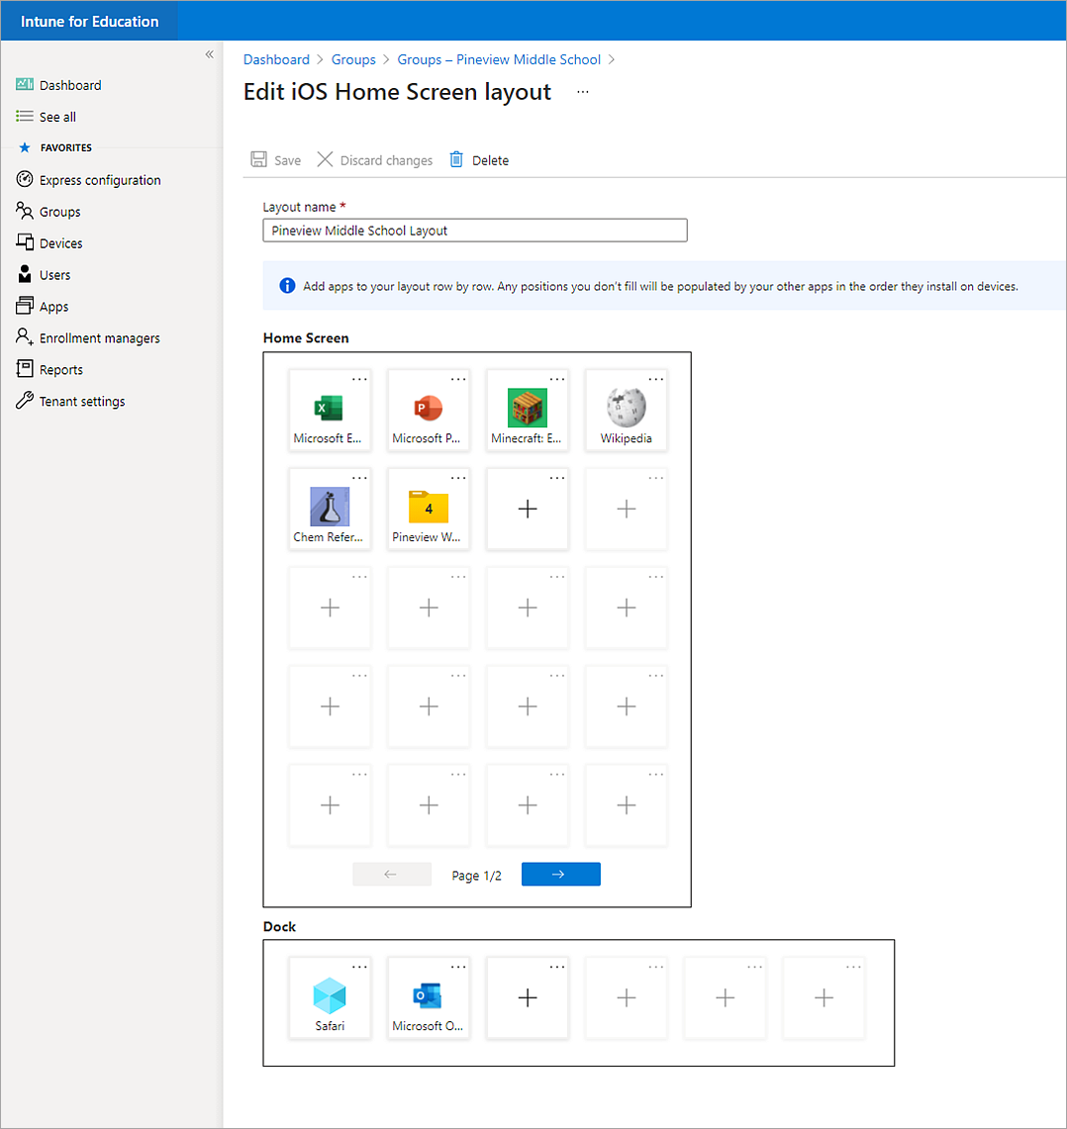This screenshot has width=1067, height=1129.
Task: Open options menu for Safari dock tile
Action: (359, 967)
